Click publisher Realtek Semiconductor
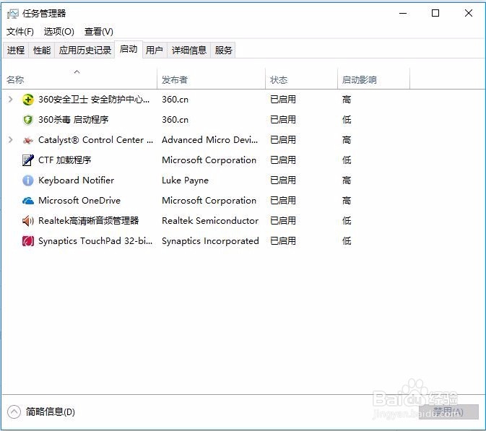 click(210, 221)
